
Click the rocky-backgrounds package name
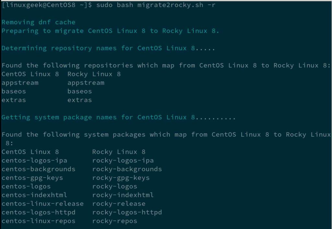click(x=127, y=169)
